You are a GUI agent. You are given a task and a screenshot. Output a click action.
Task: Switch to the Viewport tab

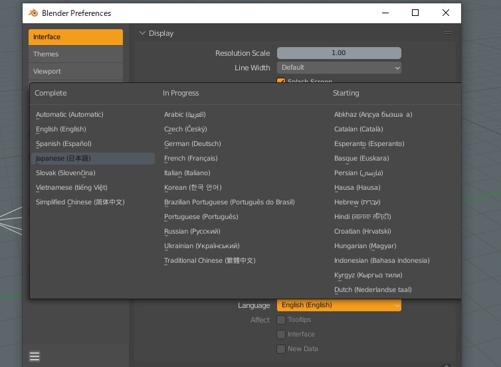[76, 72]
